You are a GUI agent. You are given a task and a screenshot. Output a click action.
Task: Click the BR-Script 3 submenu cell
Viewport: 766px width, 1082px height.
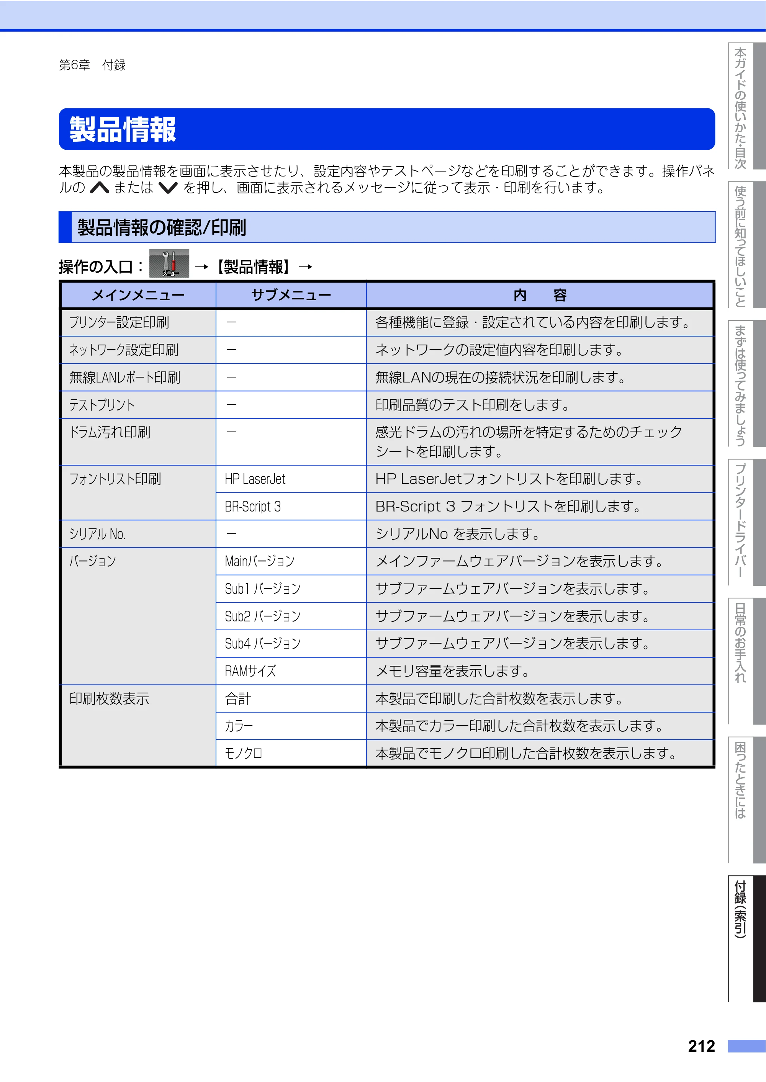point(291,506)
